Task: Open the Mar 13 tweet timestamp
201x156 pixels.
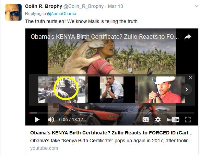Action: pos(116,6)
